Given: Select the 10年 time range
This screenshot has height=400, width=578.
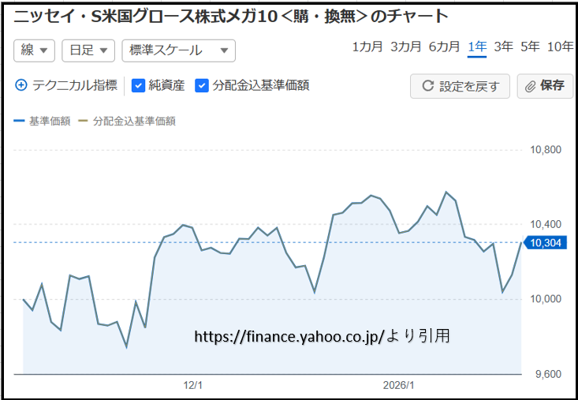Looking at the screenshot, I should (x=560, y=47).
